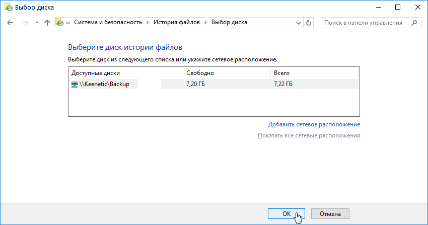Open the recent locations dropdown chevron
This screenshot has width=428, height=225.
(x=37, y=23)
